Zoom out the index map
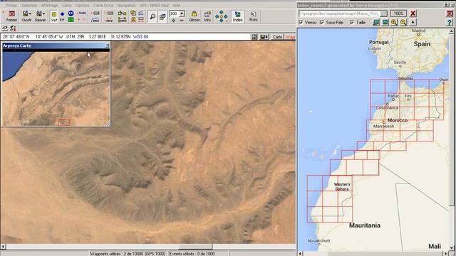The height and width of the screenshot is (256, 456). pos(403,22)
